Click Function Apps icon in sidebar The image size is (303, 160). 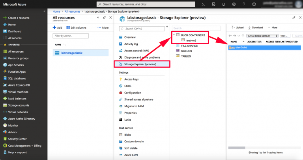(5, 72)
